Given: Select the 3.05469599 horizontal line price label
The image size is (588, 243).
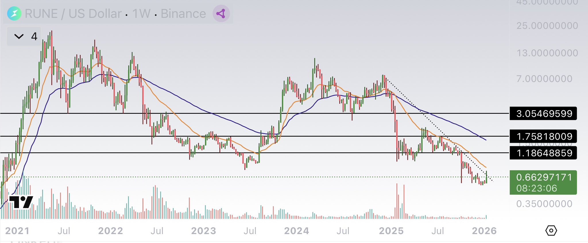Looking at the screenshot, I should (543, 113).
